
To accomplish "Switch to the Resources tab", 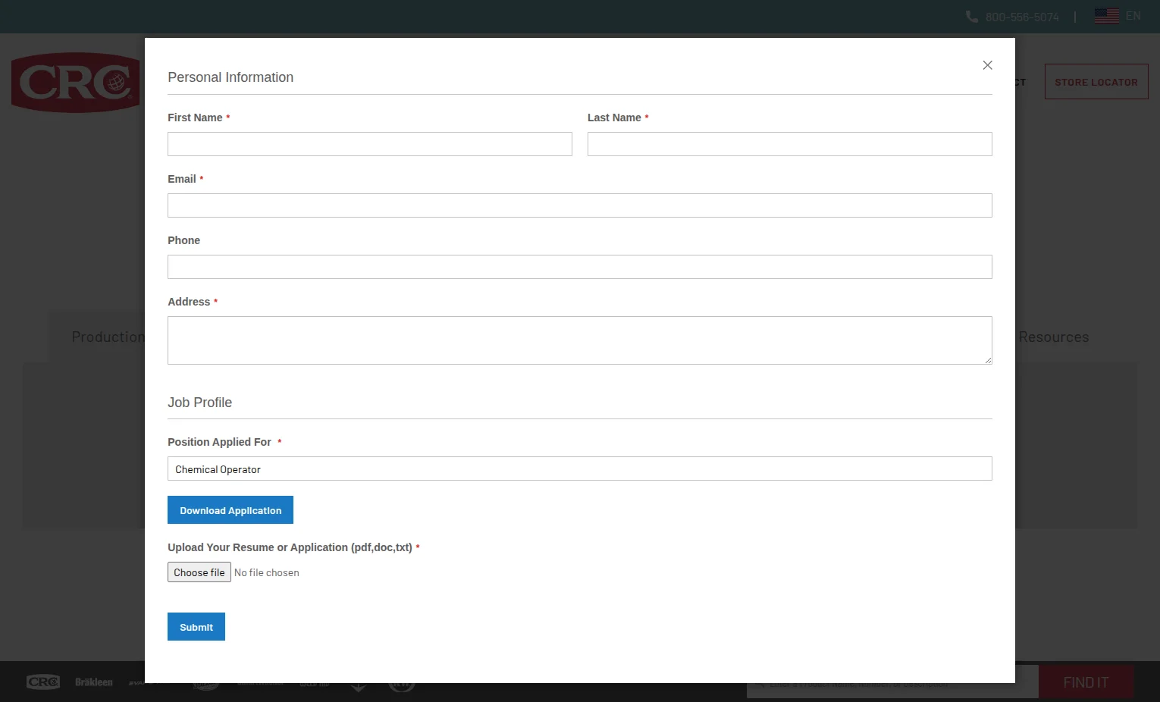I will coord(1054,337).
